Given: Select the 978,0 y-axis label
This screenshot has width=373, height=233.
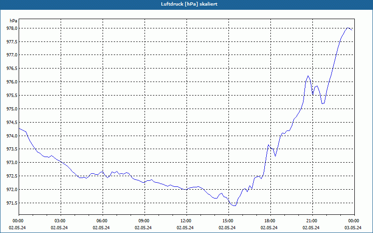Looking at the screenshot, I should 12,28.
